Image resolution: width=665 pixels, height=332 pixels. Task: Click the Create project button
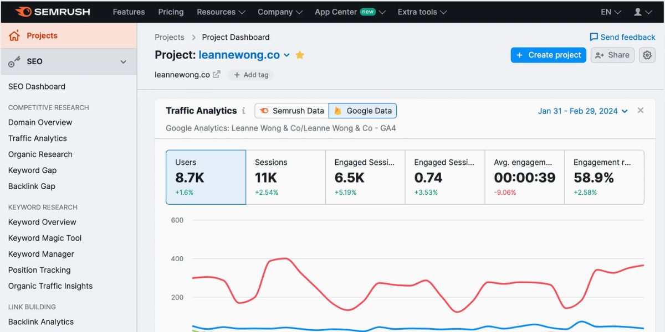[x=549, y=55]
